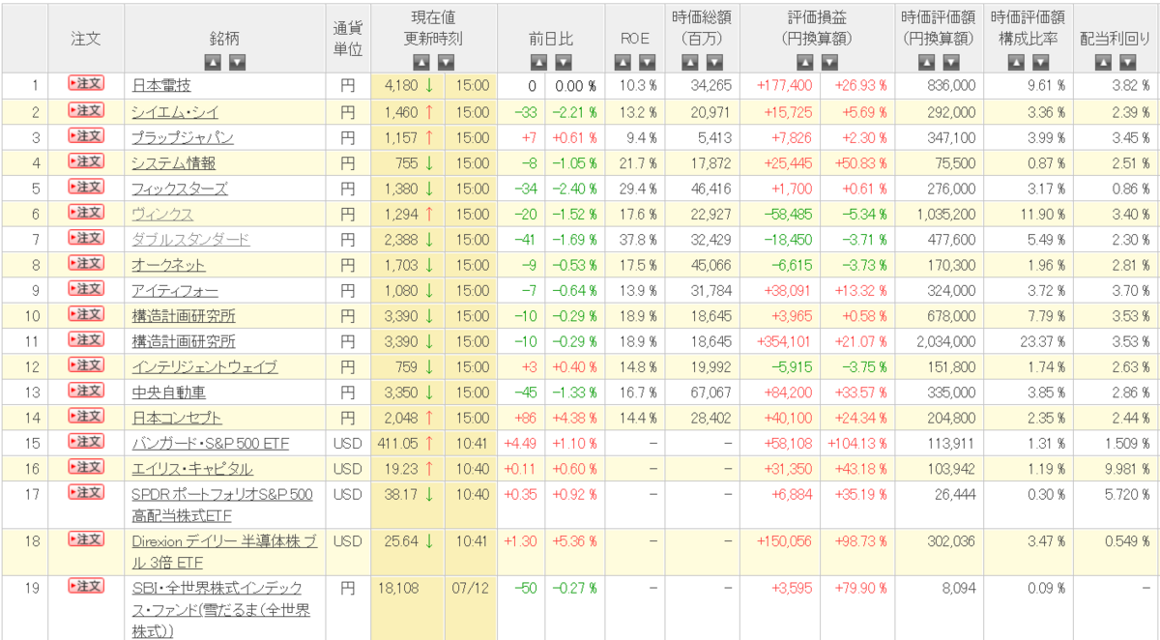The image size is (1160, 640).
Task: Sort 構成比率 column ascending
Action: (1016, 63)
